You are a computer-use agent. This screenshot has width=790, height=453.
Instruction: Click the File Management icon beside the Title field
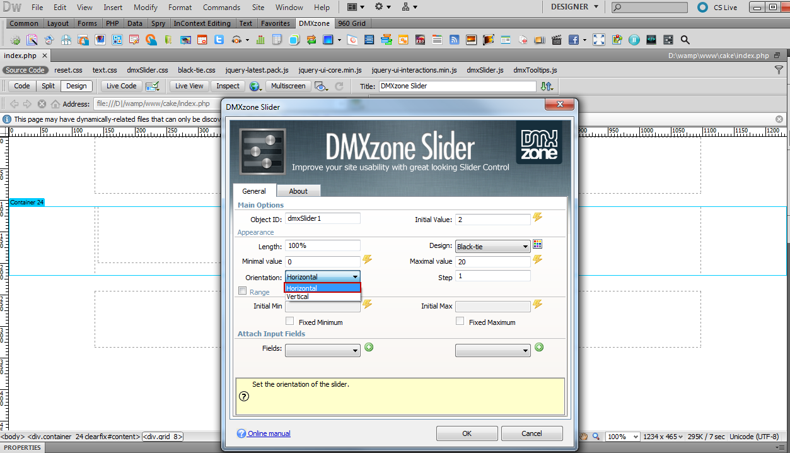point(546,86)
